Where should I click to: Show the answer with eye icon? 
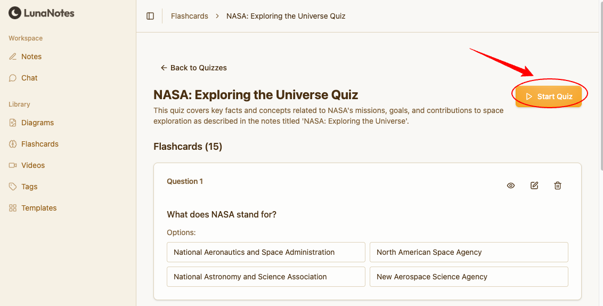(x=511, y=186)
